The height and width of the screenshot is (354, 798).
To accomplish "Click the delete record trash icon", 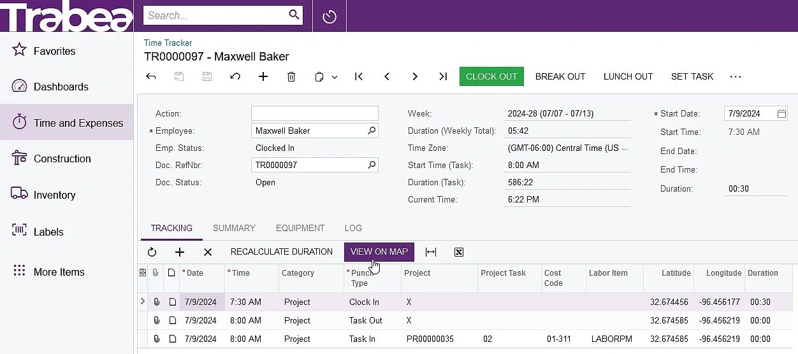I will click(x=291, y=76).
